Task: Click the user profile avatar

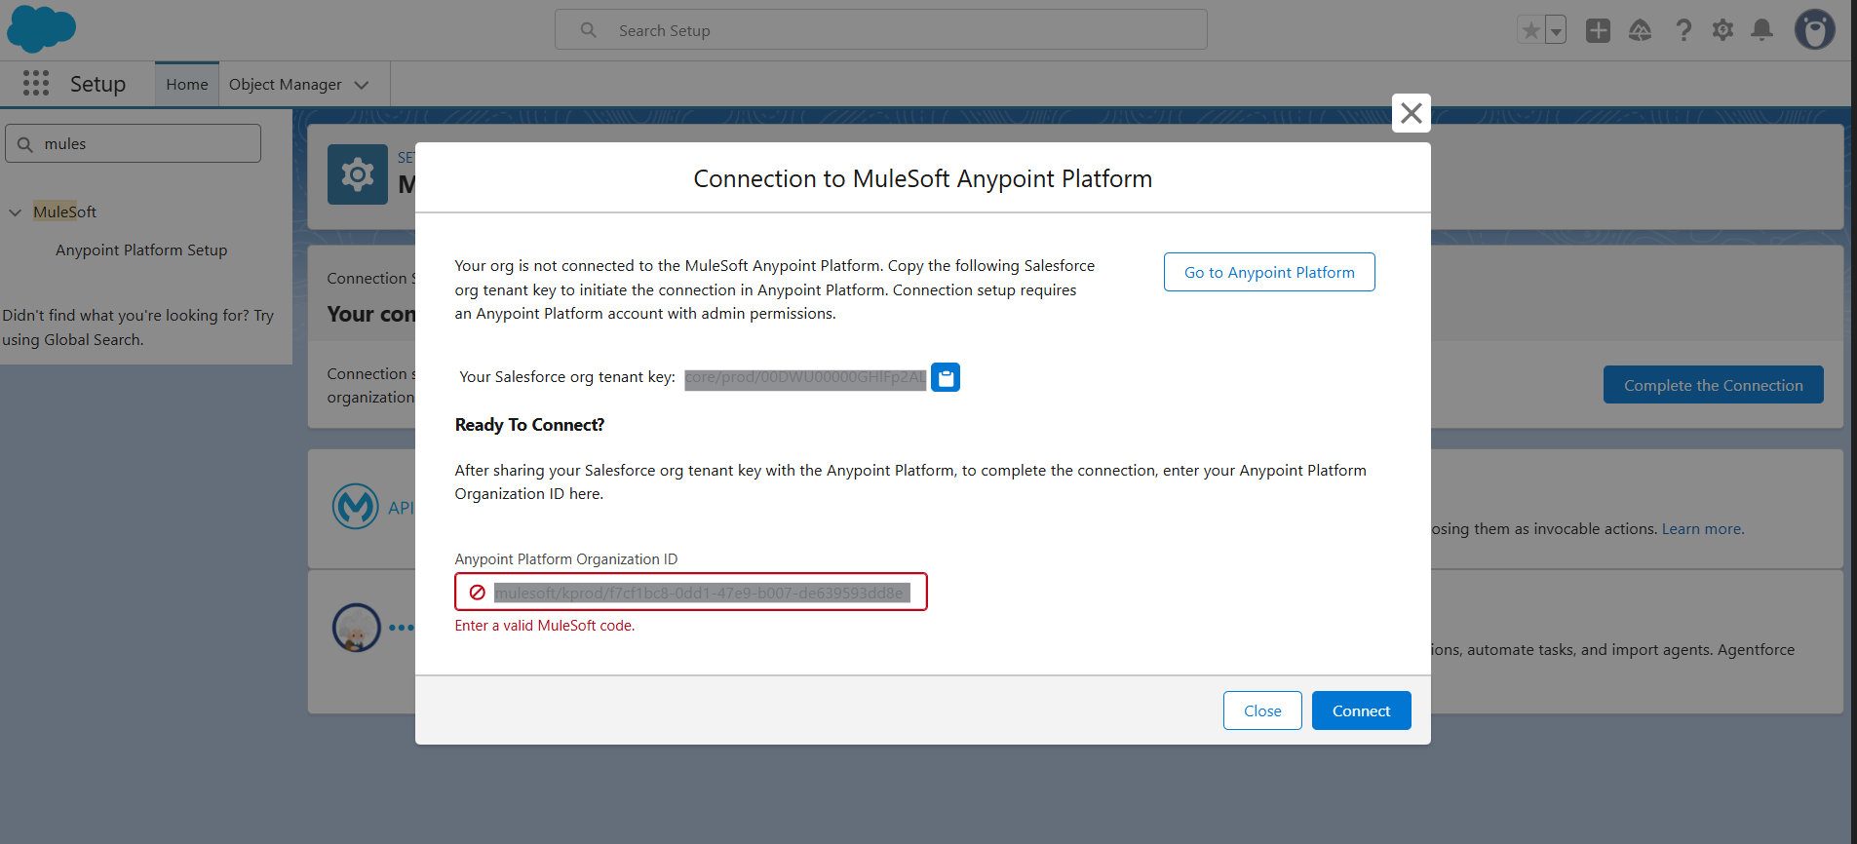Action: coord(1814,30)
